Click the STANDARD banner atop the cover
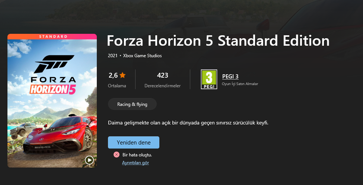 (52, 36)
